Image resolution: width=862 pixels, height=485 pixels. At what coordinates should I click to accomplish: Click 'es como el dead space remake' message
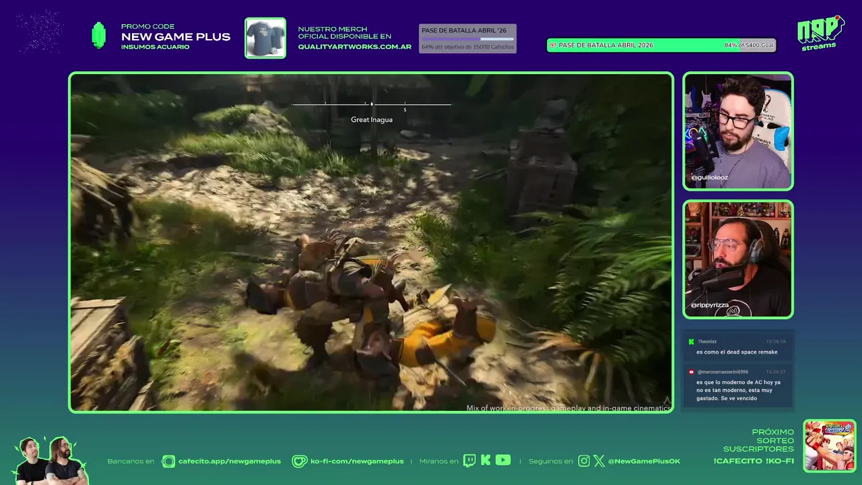coord(737,352)
